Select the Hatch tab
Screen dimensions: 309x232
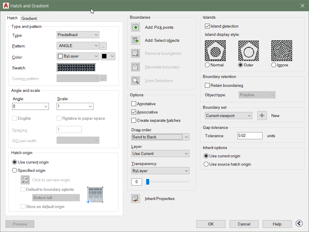point(12,18)
